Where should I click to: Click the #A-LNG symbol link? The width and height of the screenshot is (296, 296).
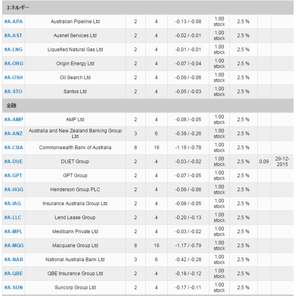click(14, 50)
